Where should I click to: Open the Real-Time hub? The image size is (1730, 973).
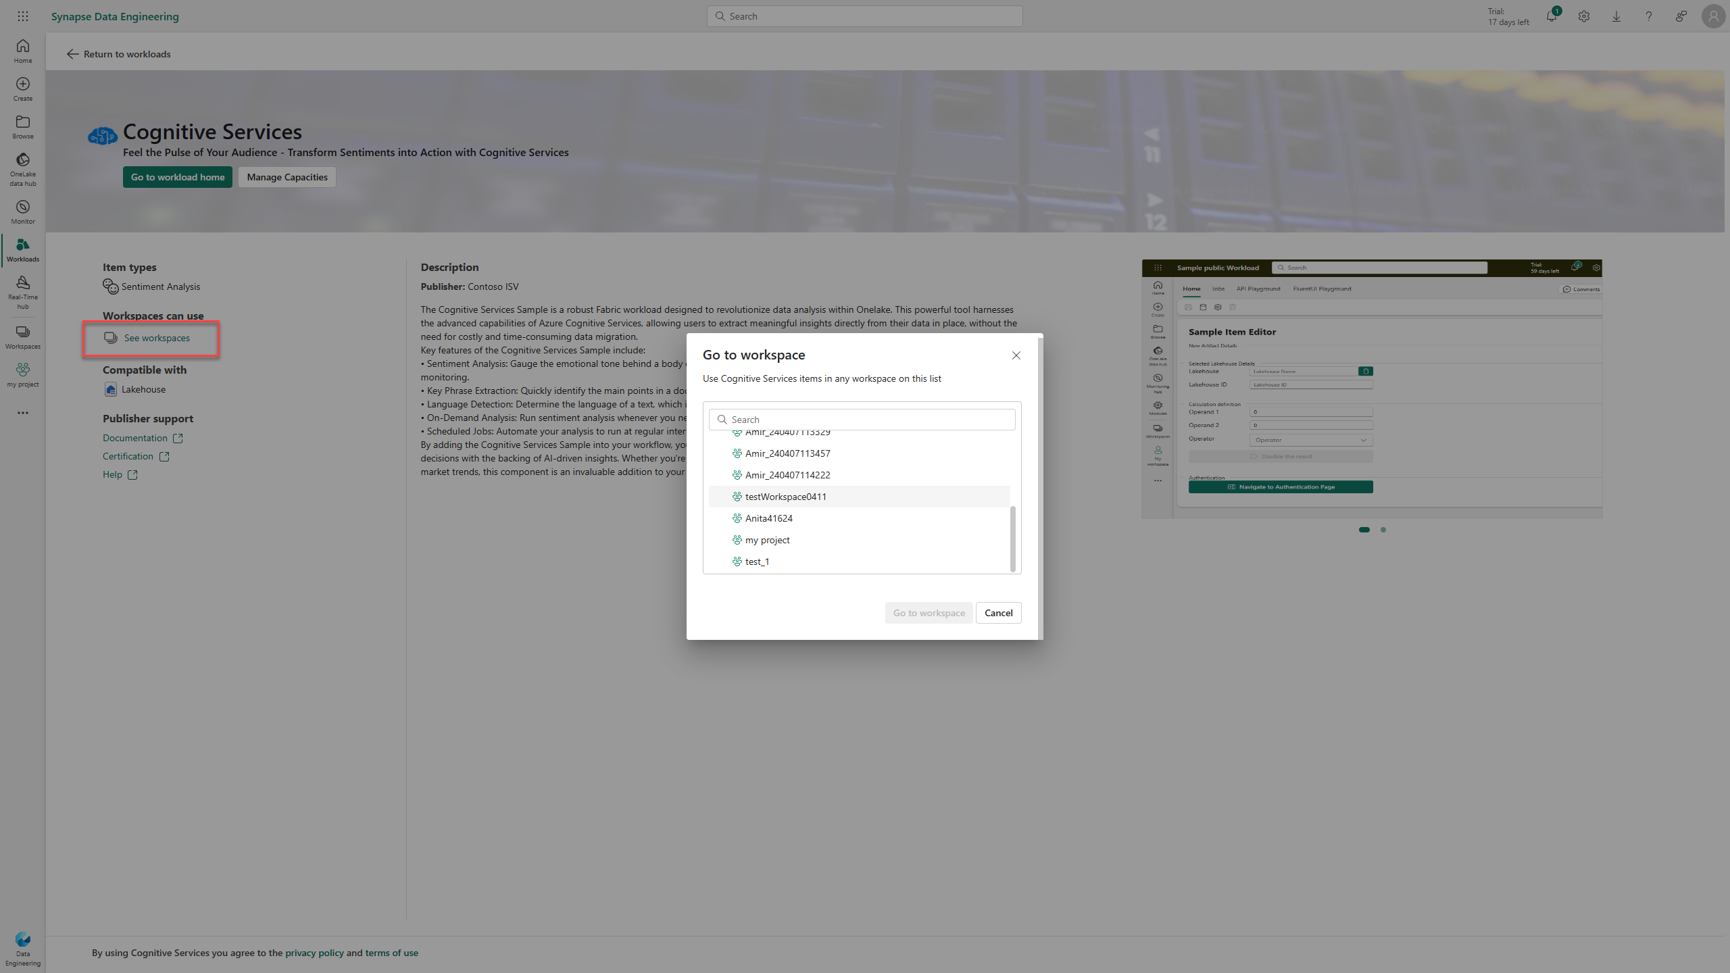[x=23, y=292]
